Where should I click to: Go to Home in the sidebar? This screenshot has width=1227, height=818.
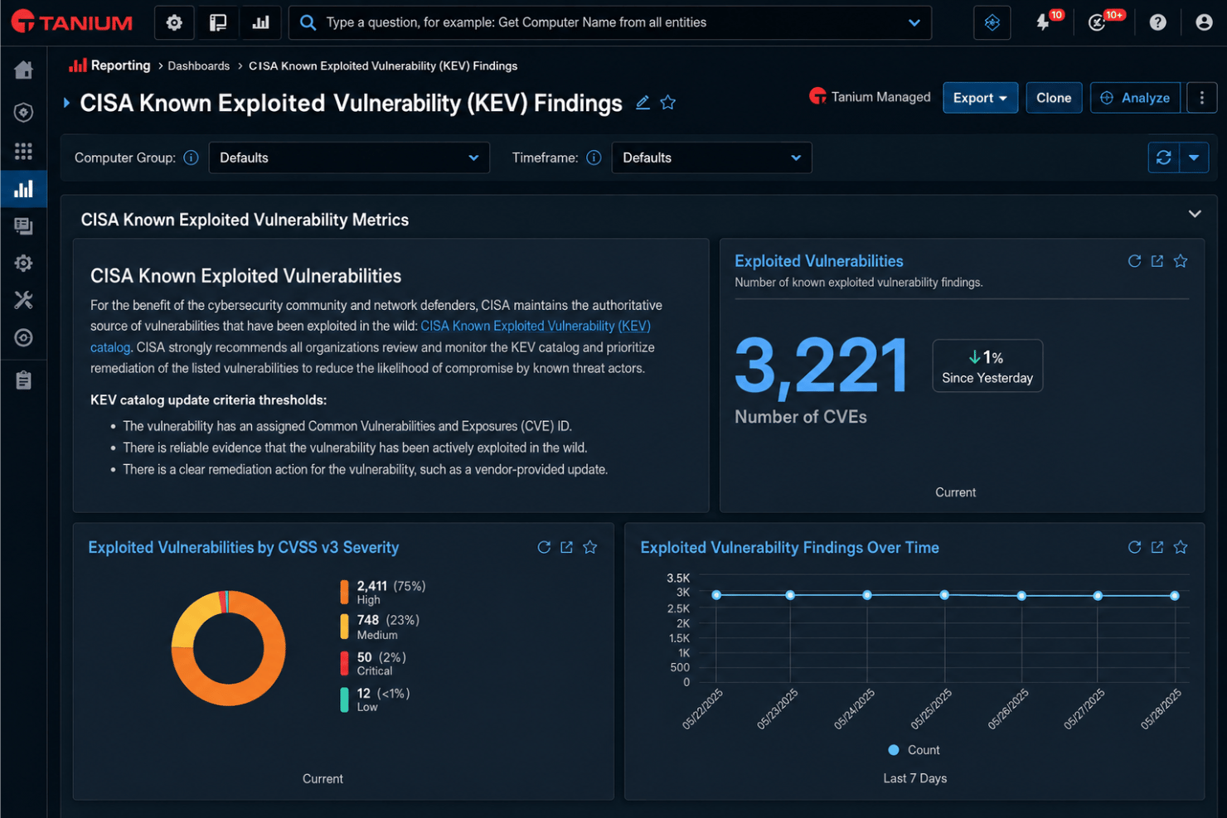coord(24,70)
